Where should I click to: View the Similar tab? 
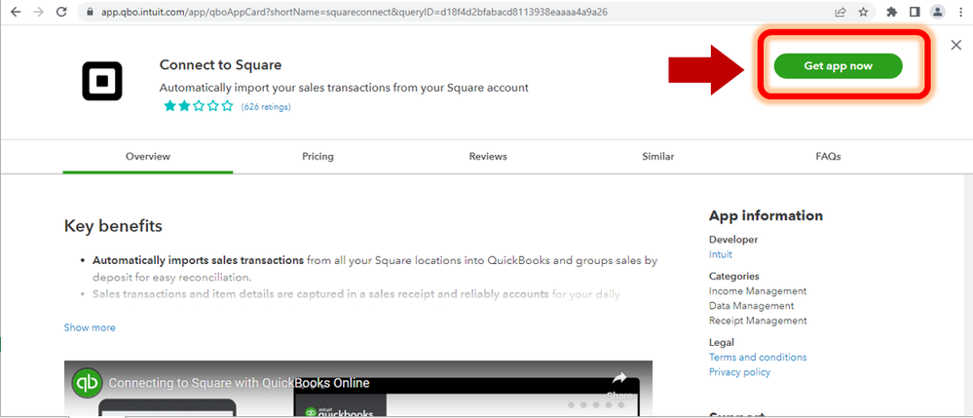657,157
